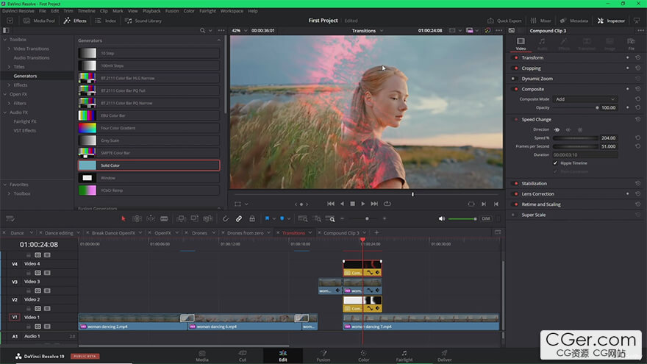Open the Sound Library panel

143,21
